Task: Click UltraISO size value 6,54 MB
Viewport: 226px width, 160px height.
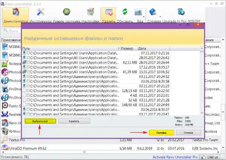Action: coord(126,148)
